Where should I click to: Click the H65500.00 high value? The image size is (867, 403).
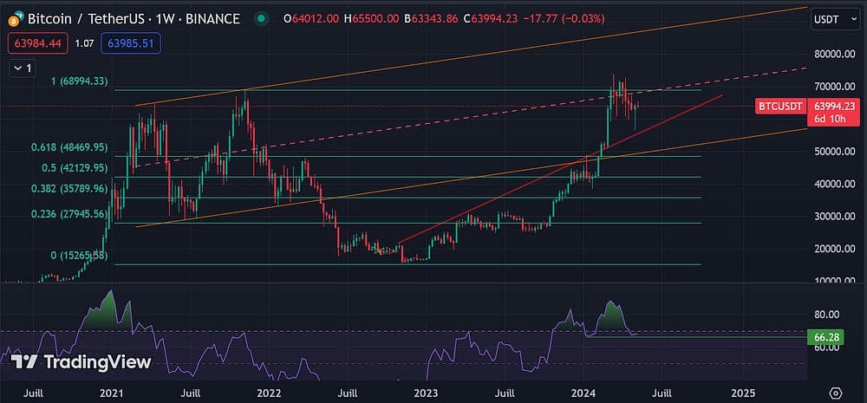pos(371,19)
